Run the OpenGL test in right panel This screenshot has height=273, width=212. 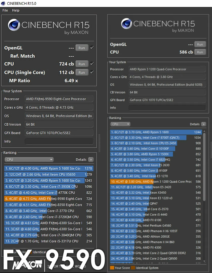200,44
